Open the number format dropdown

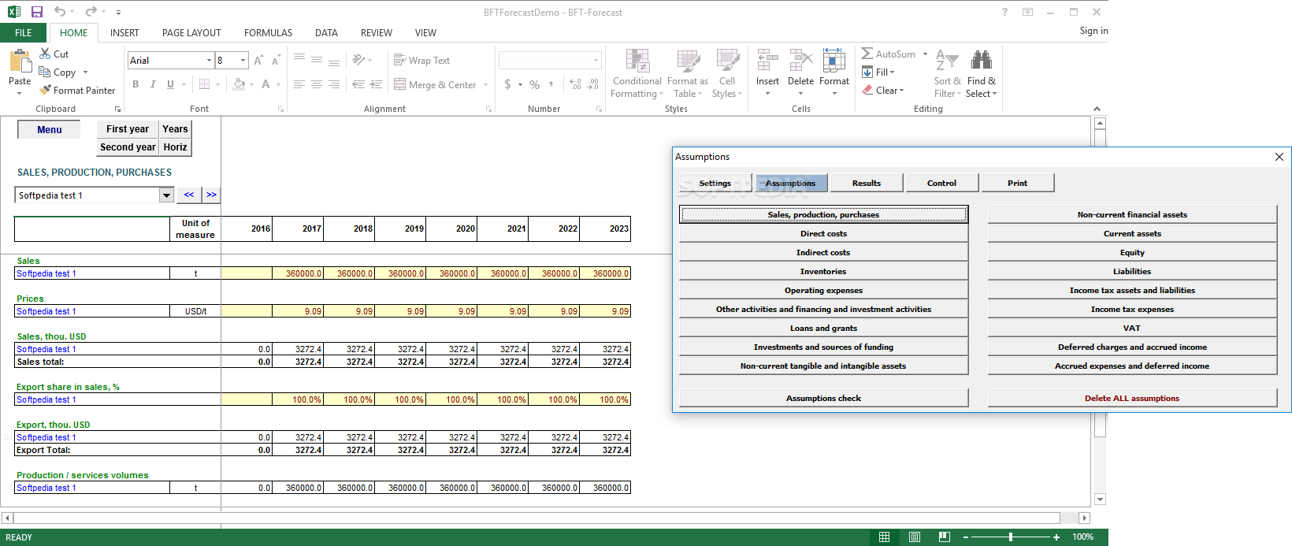596,60
